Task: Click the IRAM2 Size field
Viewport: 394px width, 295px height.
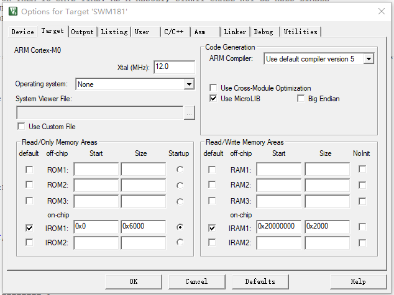Action: (327, 243)
